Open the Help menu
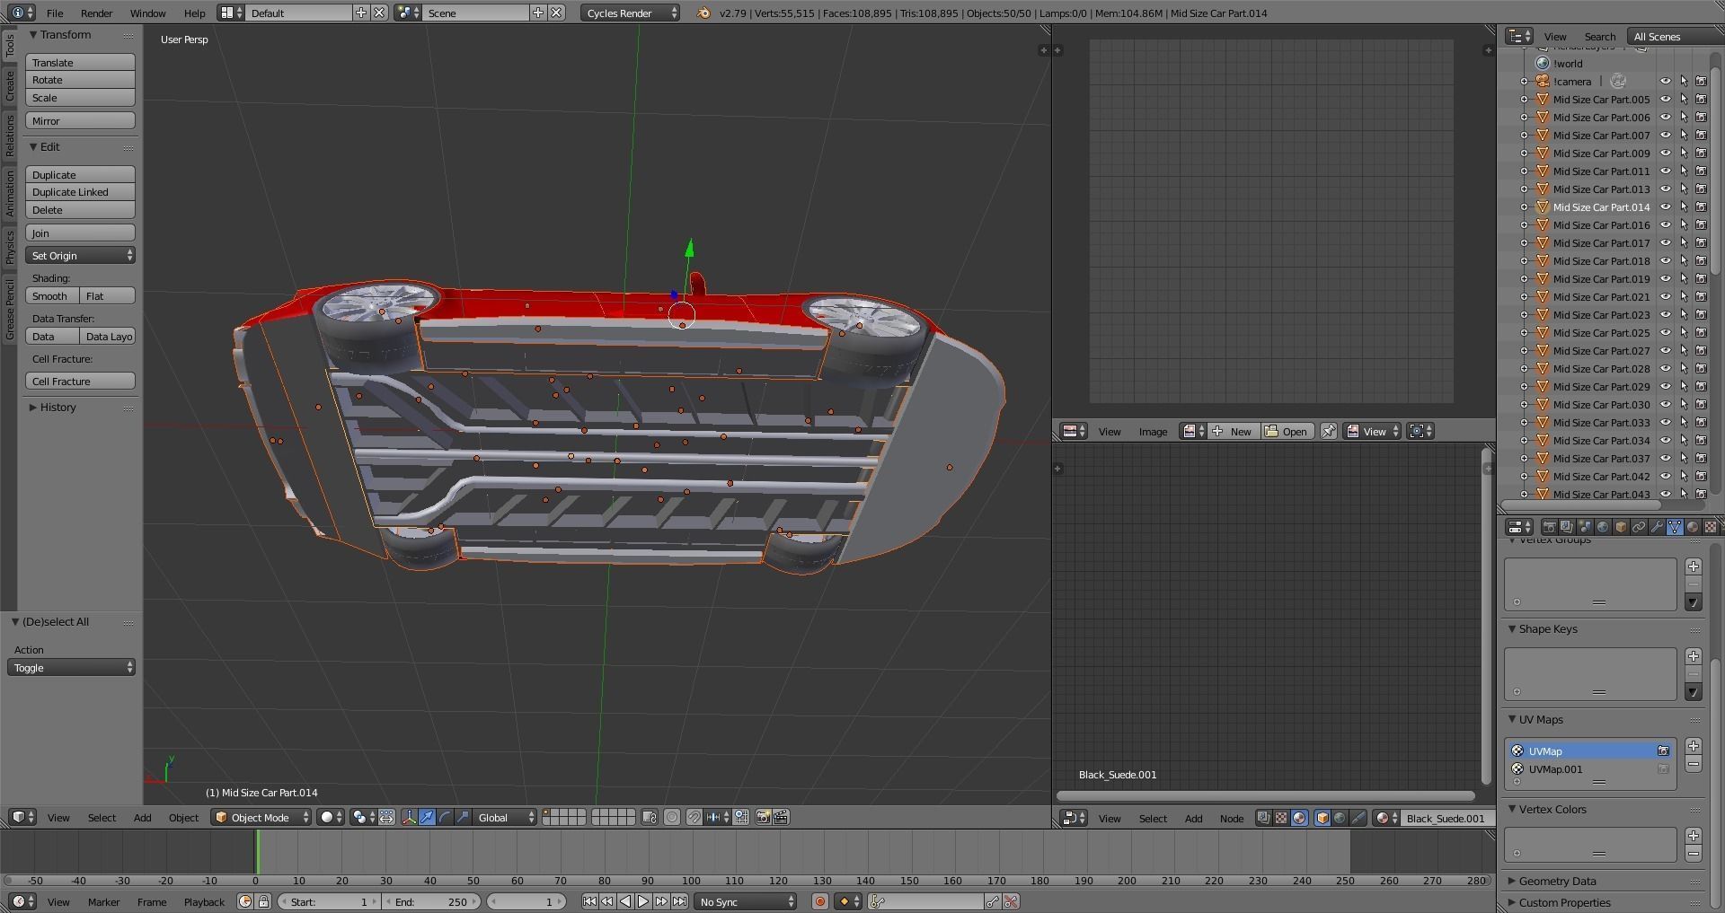 tap(195, 13)
